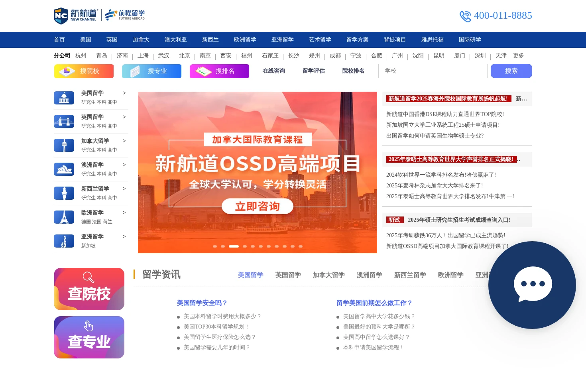Click 立即咨询 on the banner
Screen dimensions: 586x368
point(258,207)
